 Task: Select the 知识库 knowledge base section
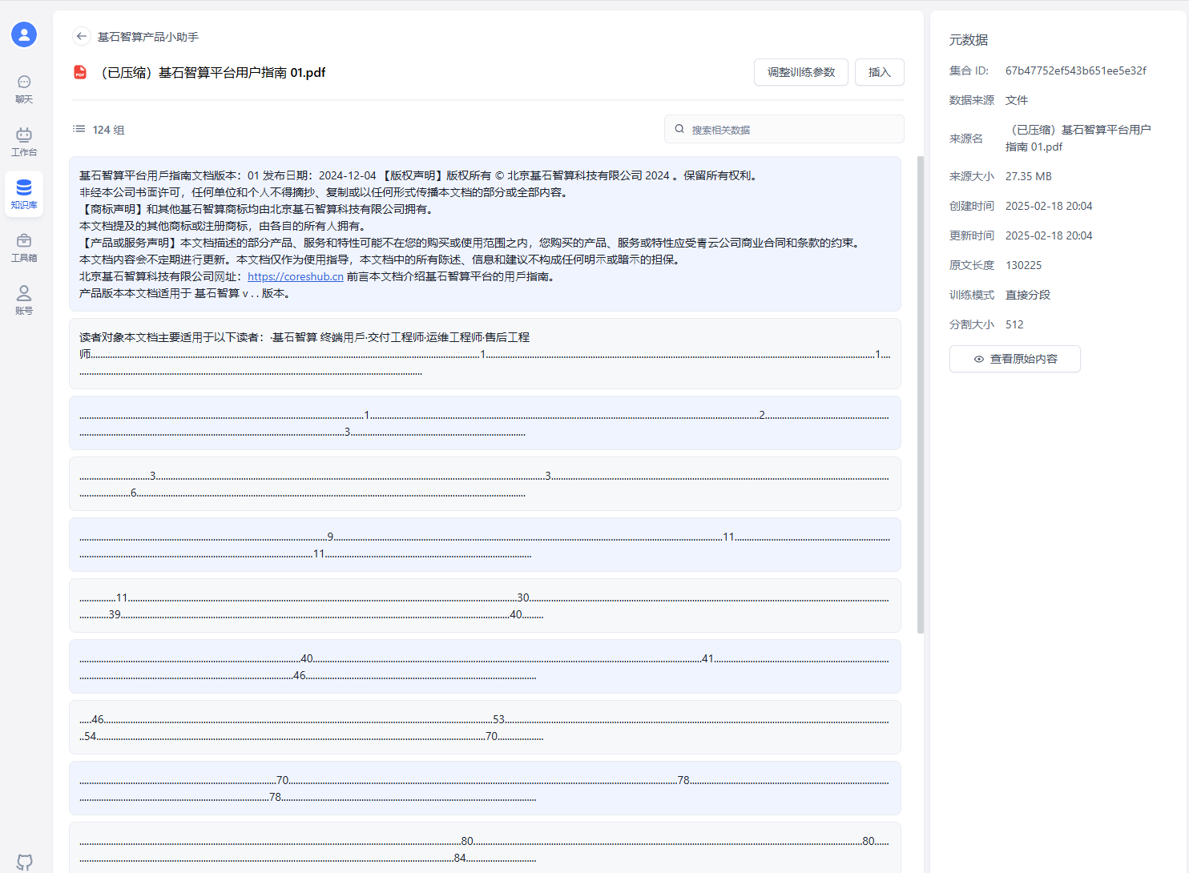pos(24,195)
